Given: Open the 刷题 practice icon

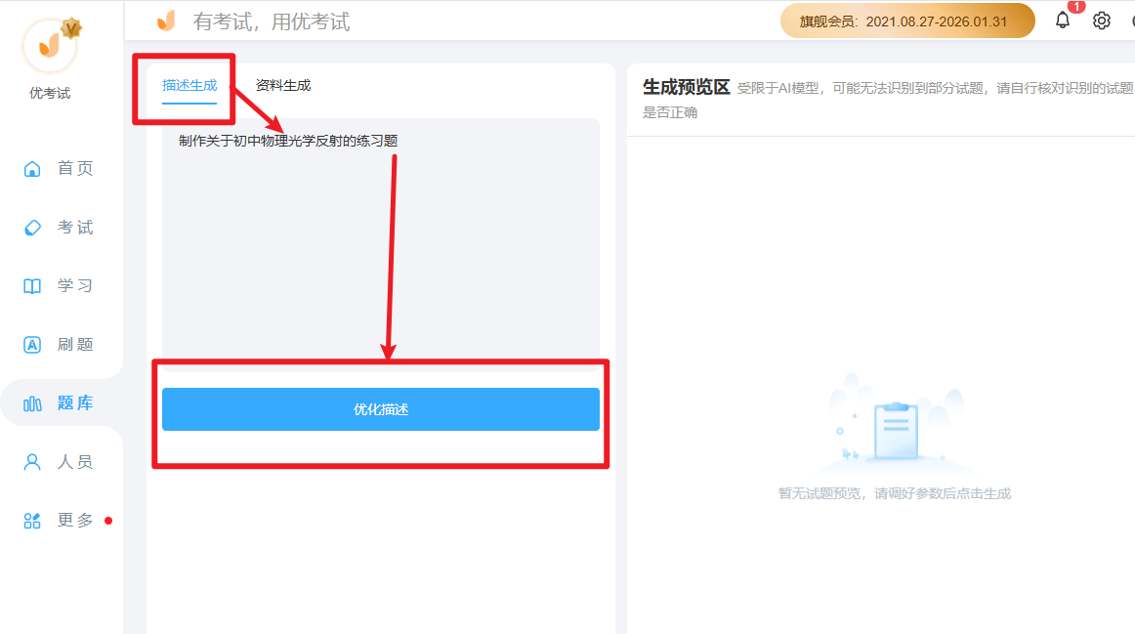Looking at the screenshot, I should 32,345.
